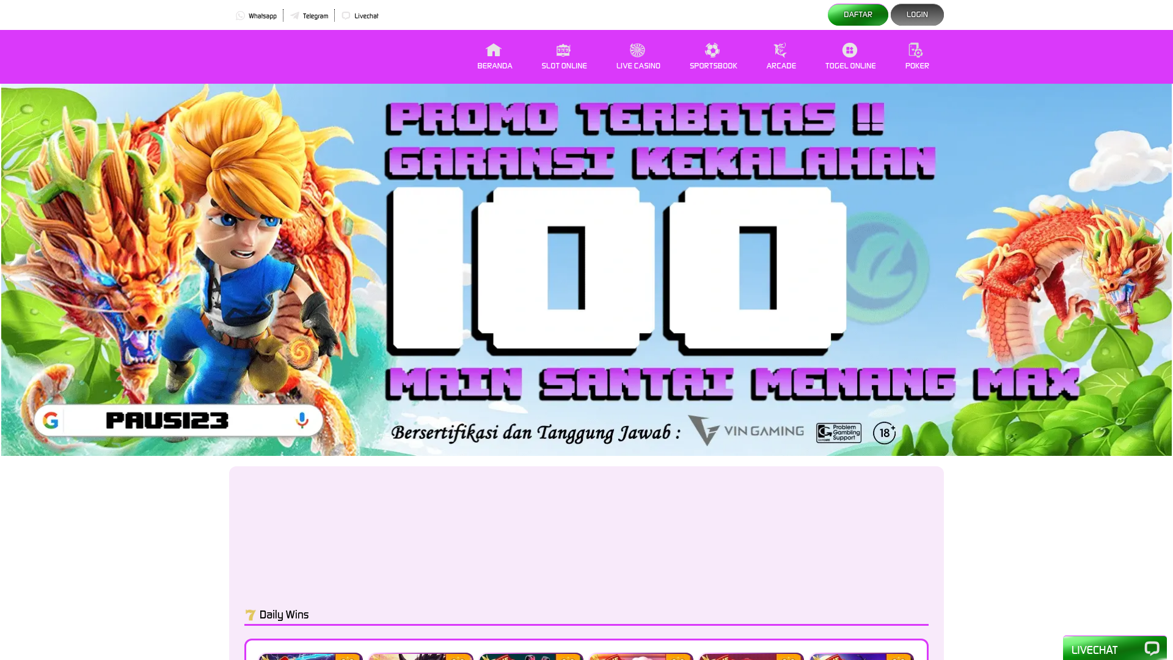The width and height of the screenshot is (1173, 660).
Task: Click the LOGIN button
Action: 917,15
